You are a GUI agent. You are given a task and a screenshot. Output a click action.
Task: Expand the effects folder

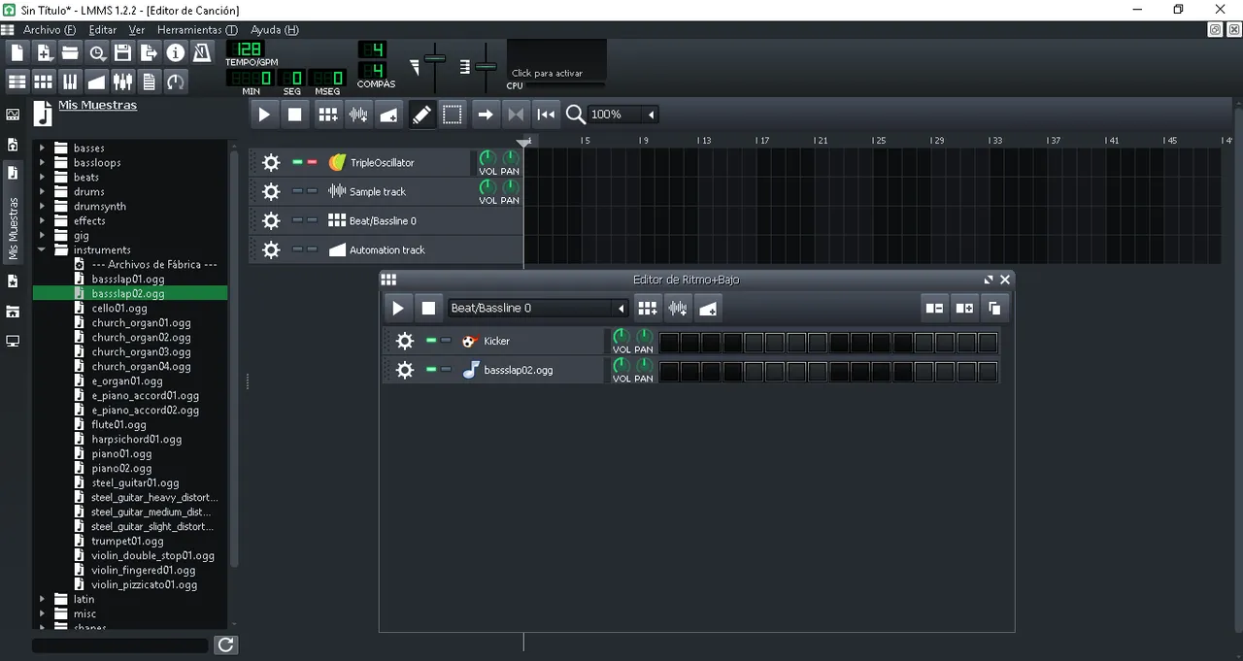click(x=42, y=221)
